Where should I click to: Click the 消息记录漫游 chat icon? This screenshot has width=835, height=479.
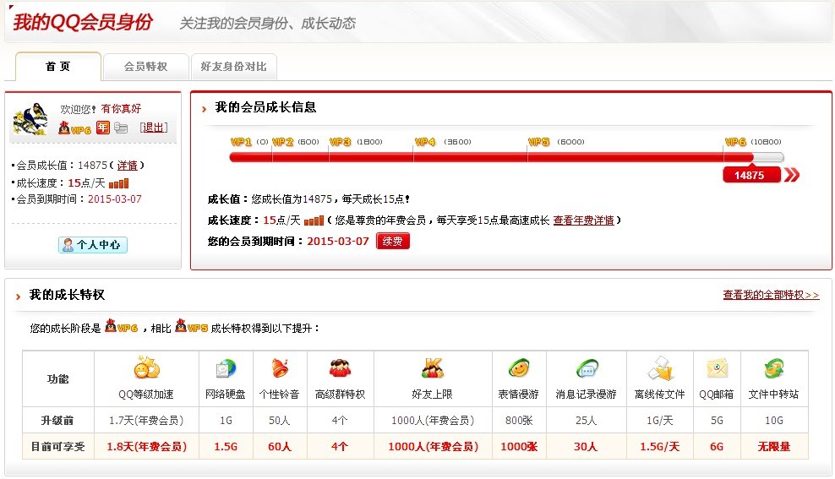[587, 367]
